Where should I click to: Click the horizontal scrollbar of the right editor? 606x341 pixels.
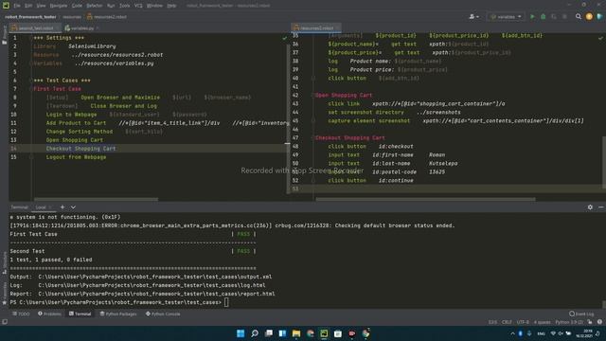coord(425,200)
